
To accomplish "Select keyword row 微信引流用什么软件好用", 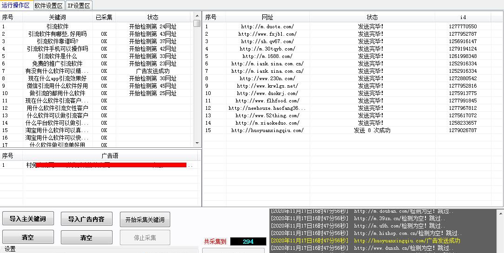I will pyautogui.click(x=58, y=86).
